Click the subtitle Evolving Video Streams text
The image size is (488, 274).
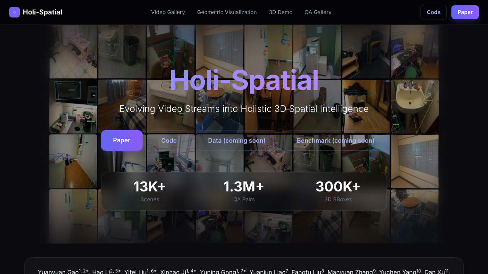[244, 109]
